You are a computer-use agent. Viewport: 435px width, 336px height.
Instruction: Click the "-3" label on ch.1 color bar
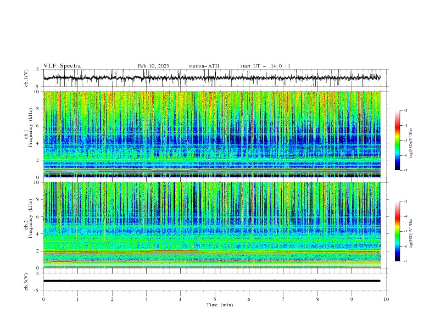[405, 110]
